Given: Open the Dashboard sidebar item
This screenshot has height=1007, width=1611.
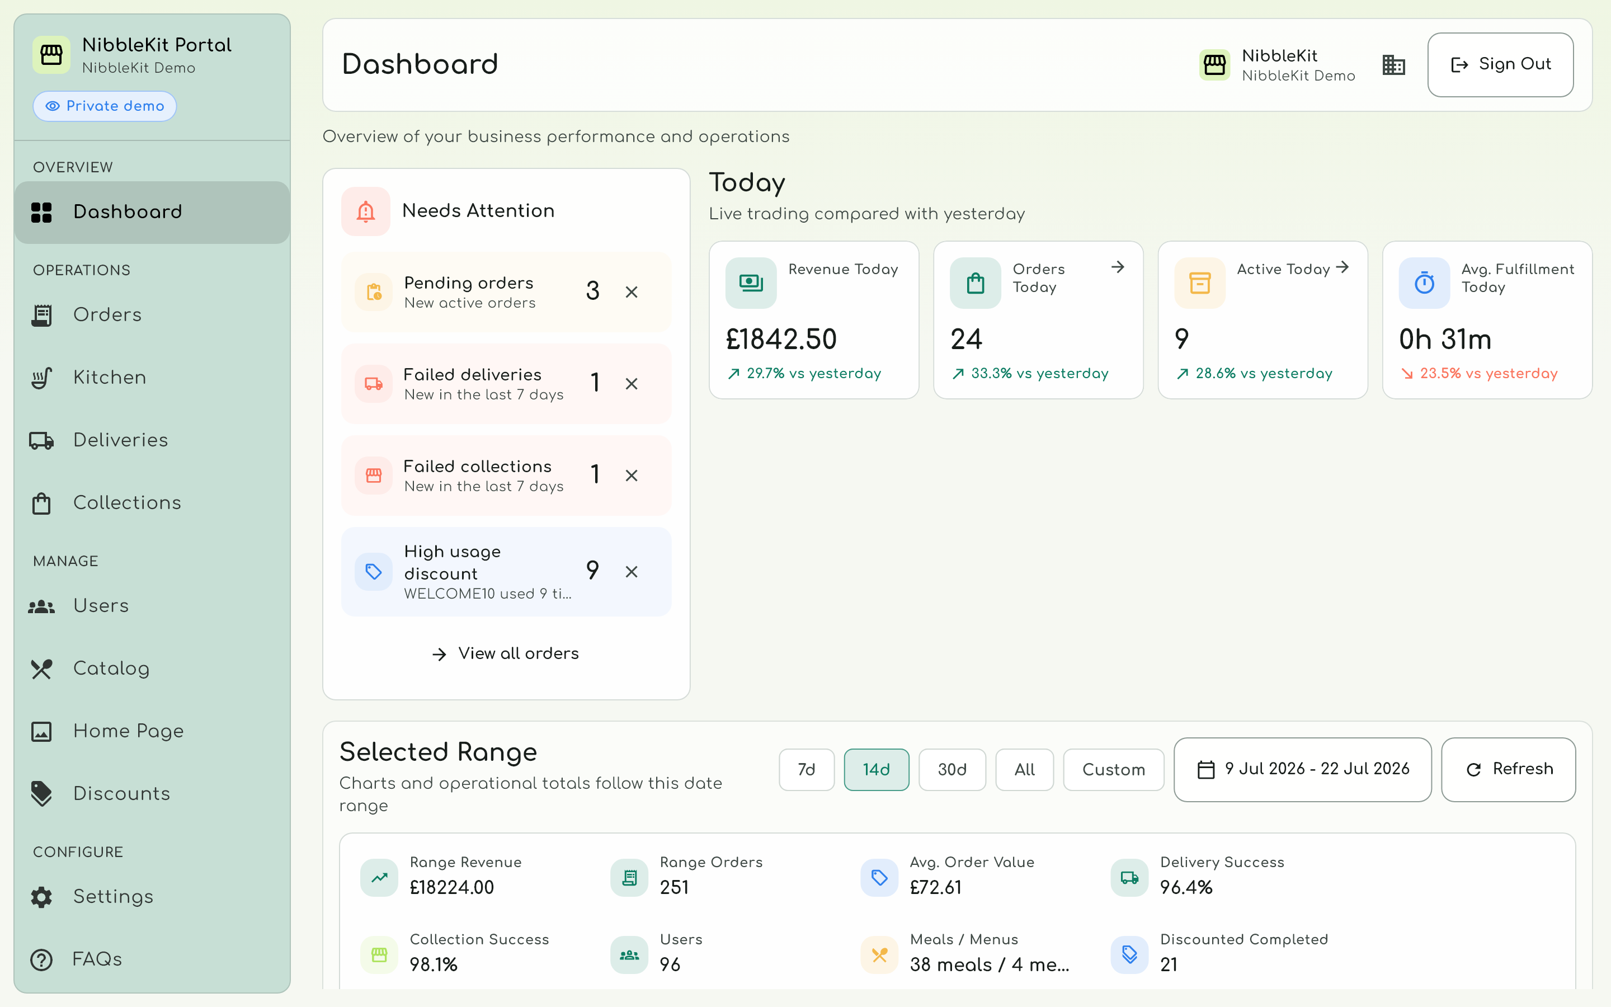Looking at the screenshot, I should coord(152,212).
